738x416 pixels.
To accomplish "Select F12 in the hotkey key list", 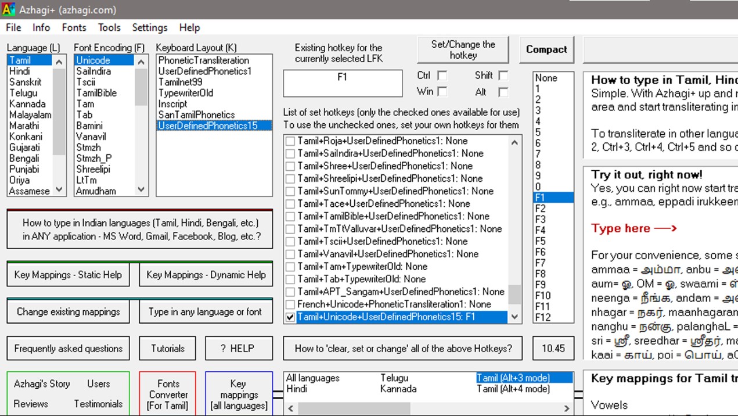I will click(x=553, y=317).
